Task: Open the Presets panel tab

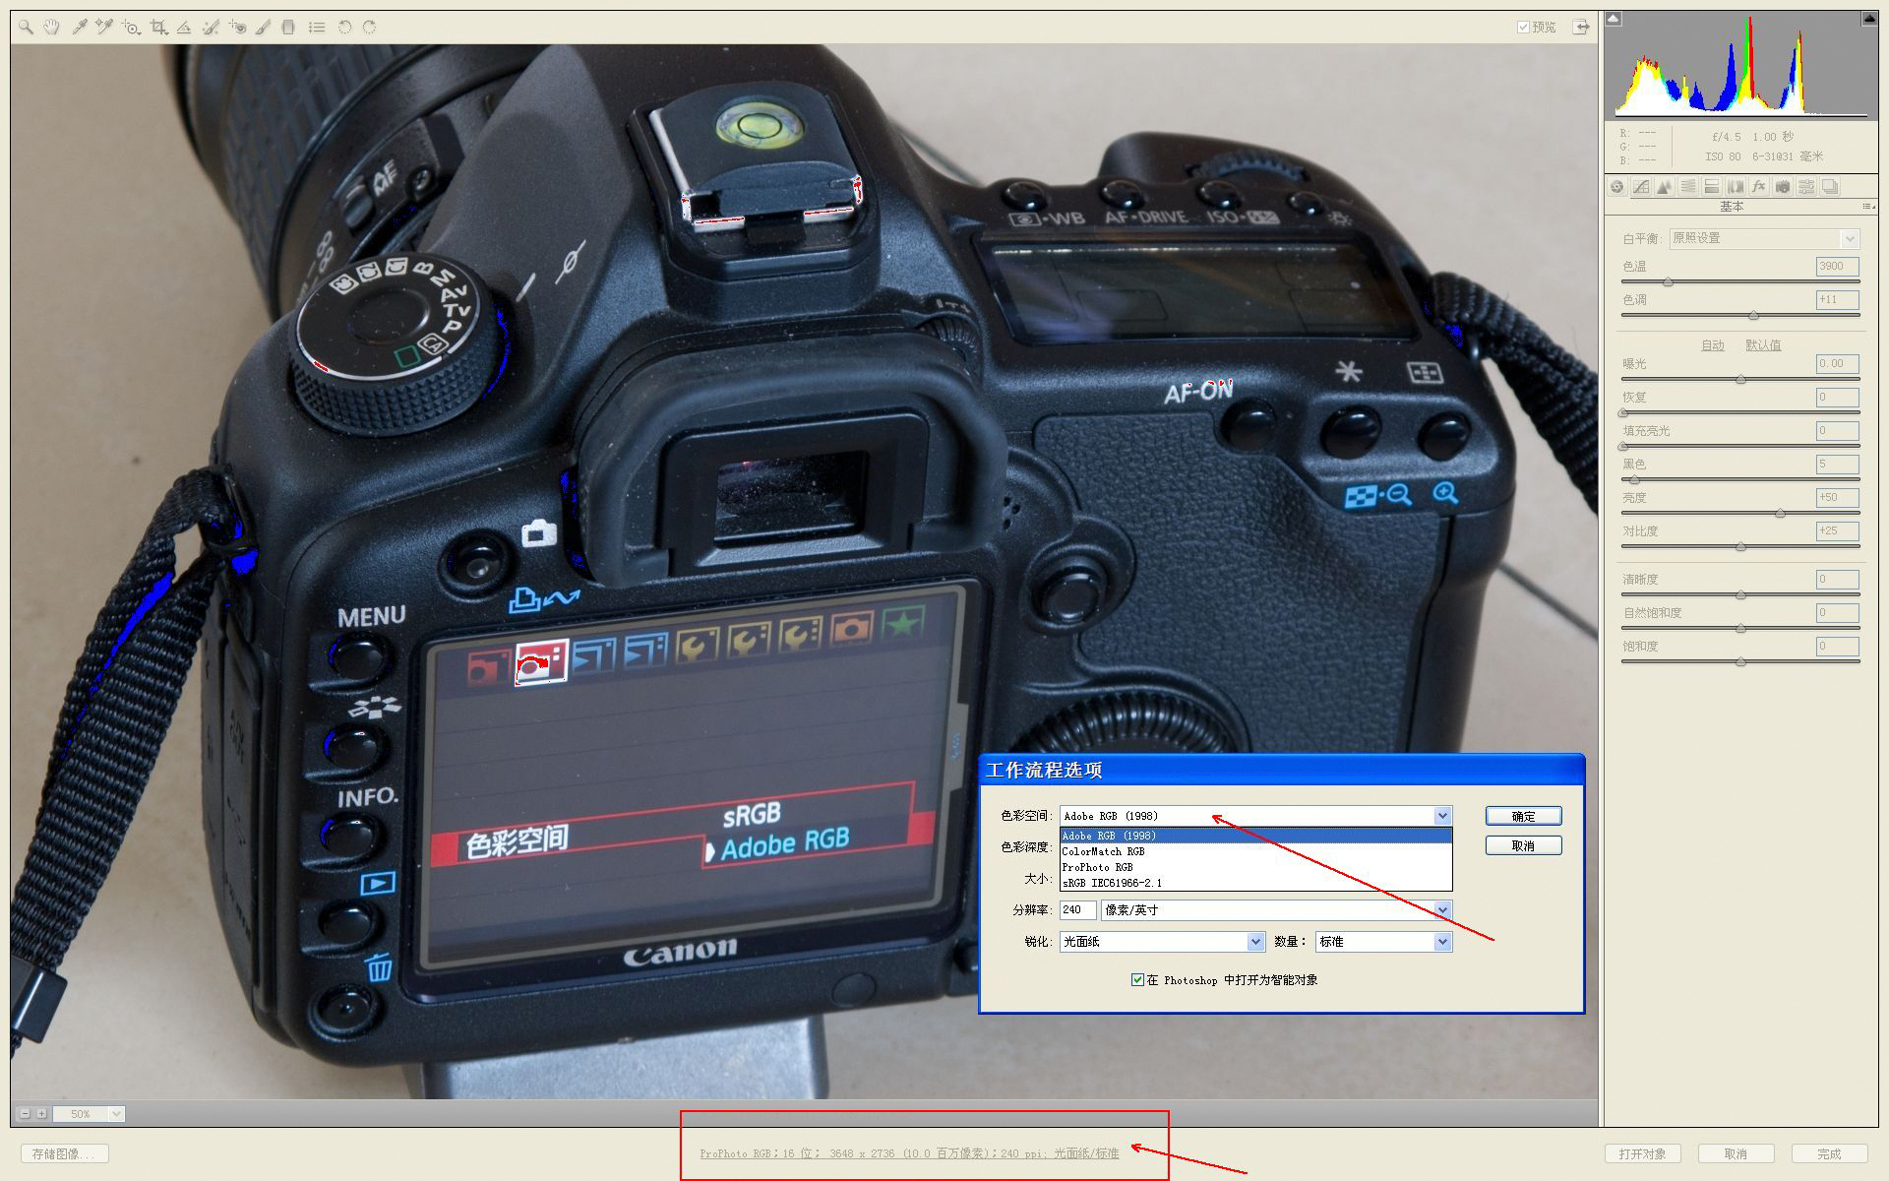Action: [x=1806, y=187]
